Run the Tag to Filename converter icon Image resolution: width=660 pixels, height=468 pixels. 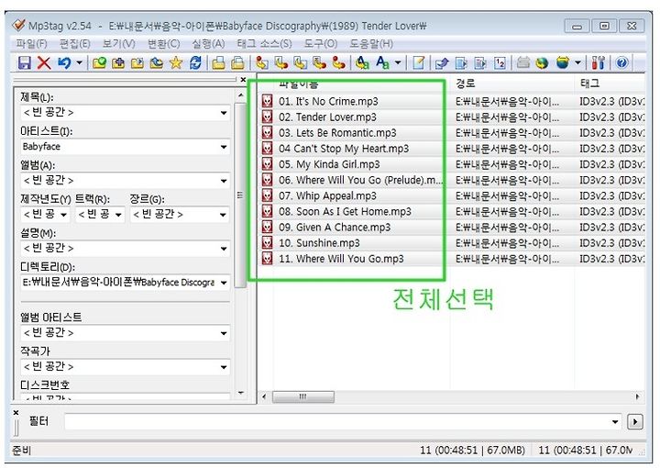click(262, 63)
